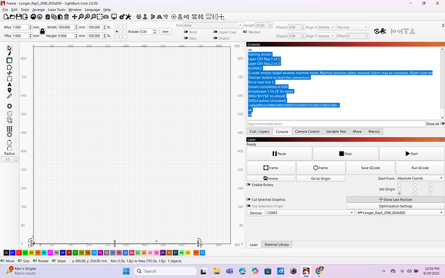Screen dimensions: 445x278
Task: Click the Undo arrow icon
Action: point(33,17)
